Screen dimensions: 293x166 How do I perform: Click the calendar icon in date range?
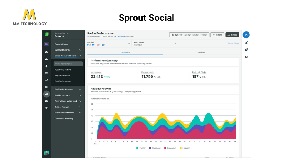[173, 35]
